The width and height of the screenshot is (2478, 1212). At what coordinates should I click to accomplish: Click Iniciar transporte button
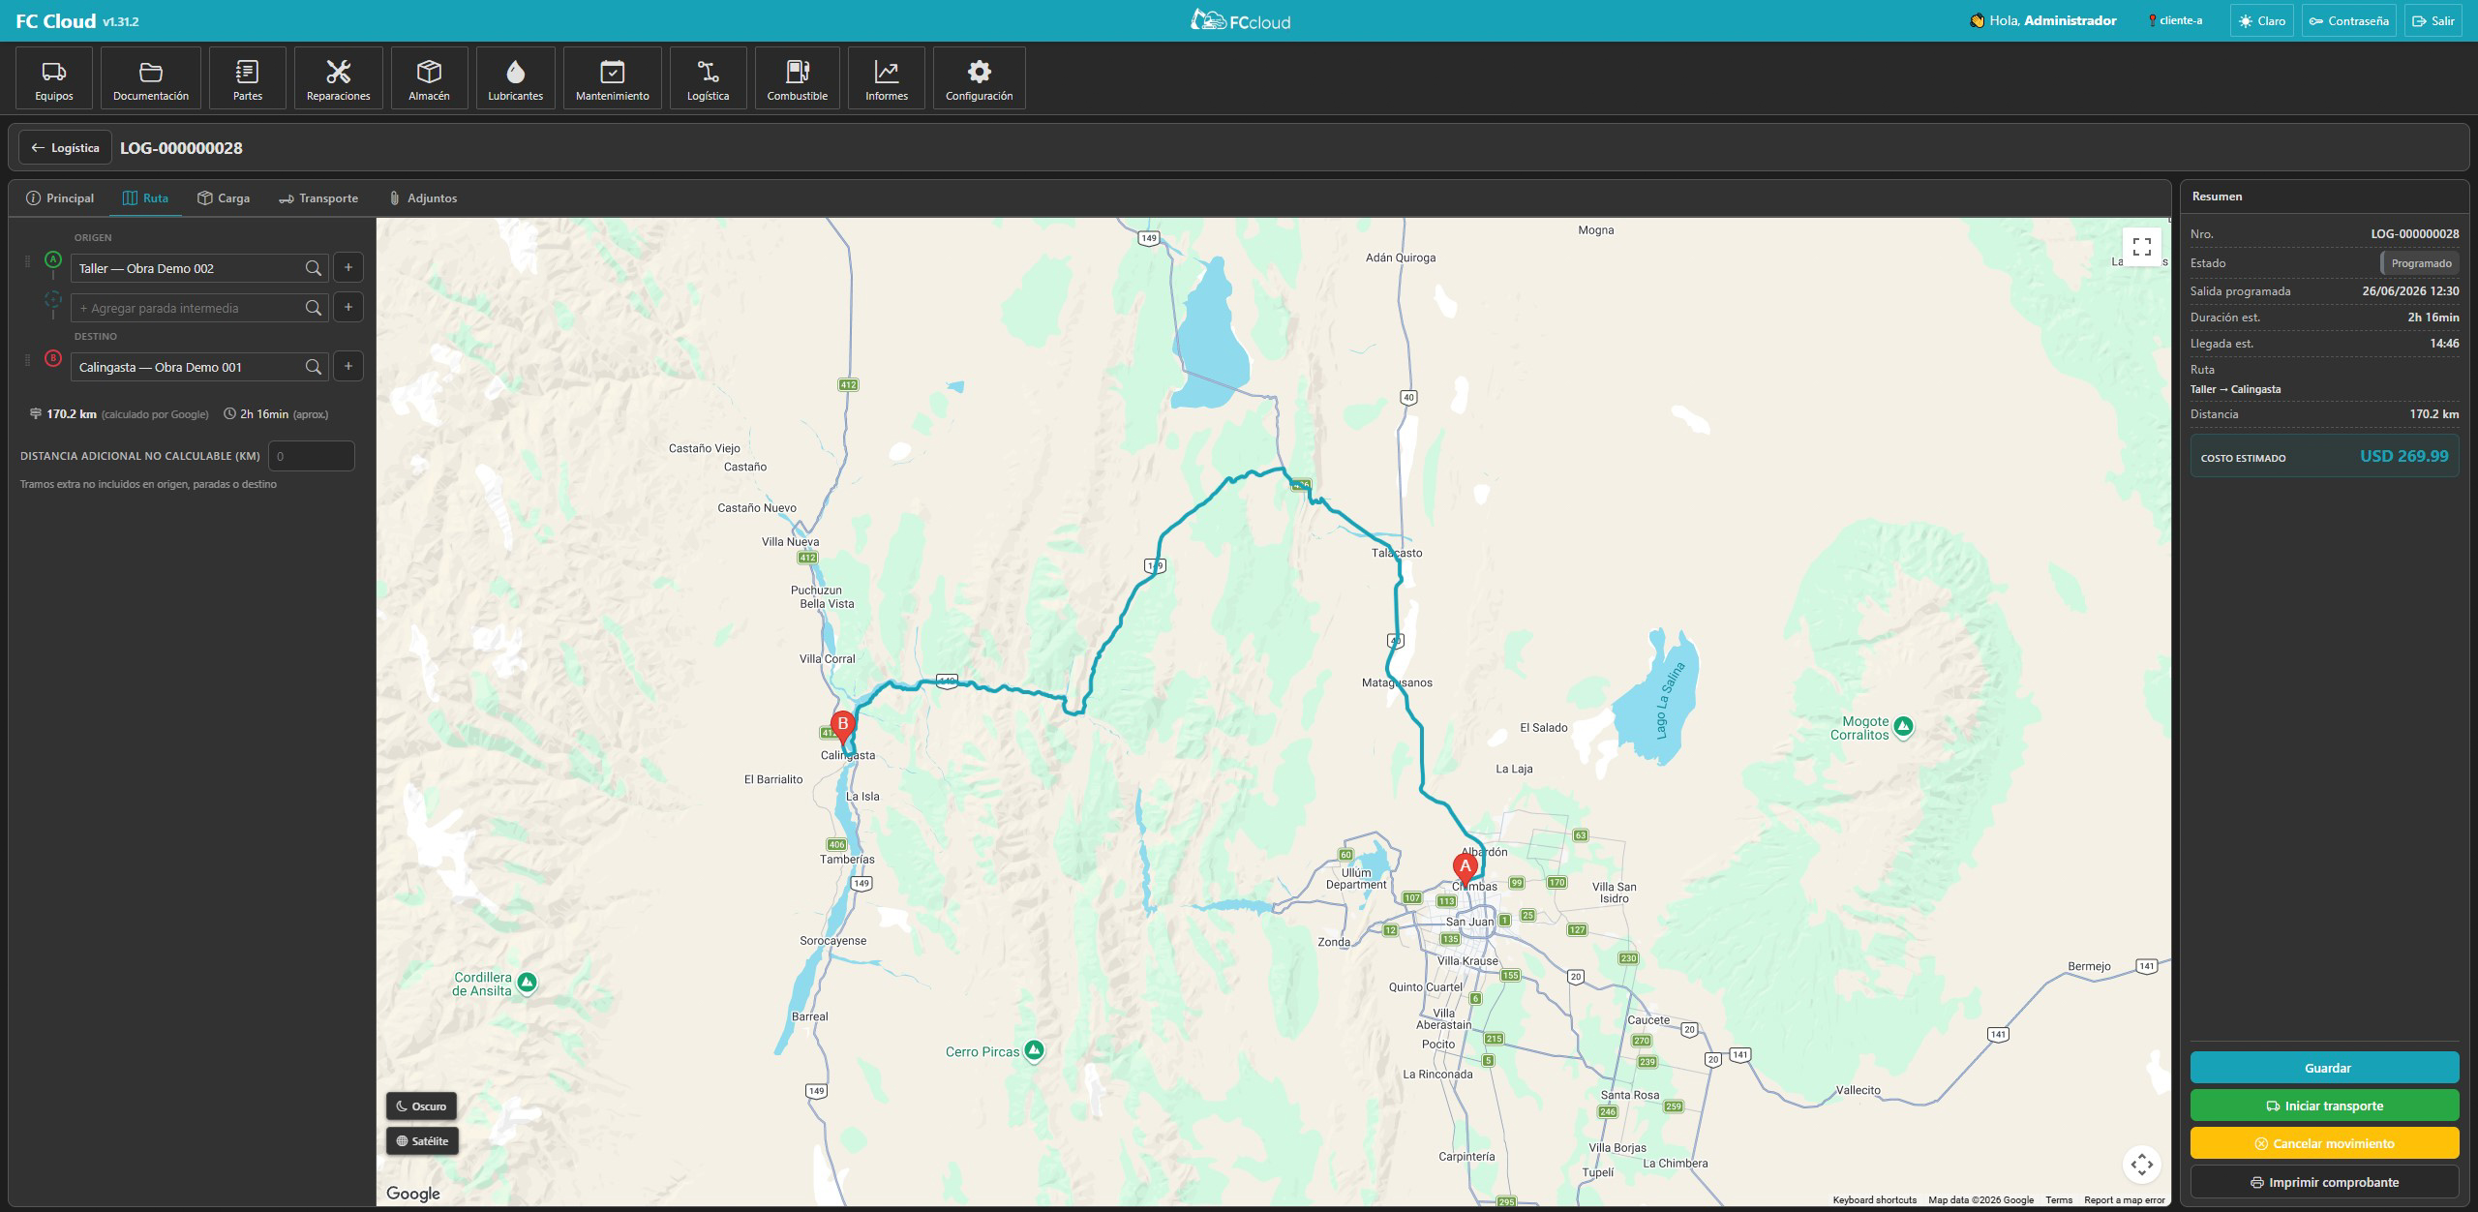click(2325, 1106)
